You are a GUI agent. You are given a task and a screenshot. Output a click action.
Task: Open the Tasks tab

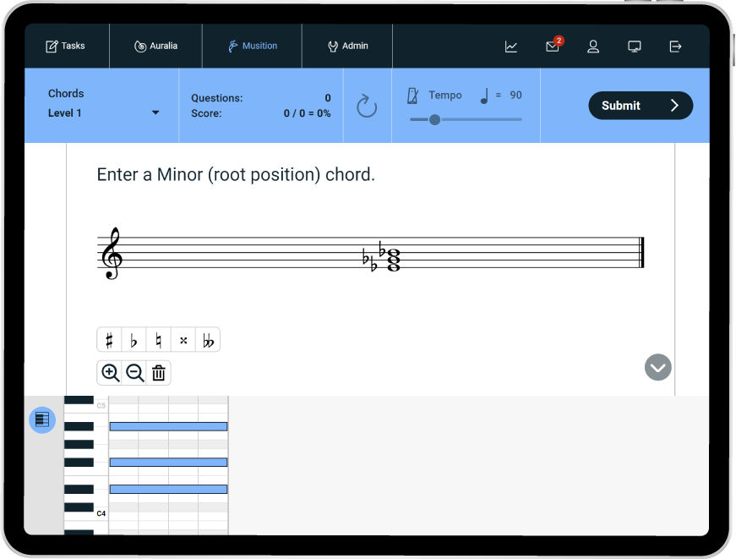66,47
